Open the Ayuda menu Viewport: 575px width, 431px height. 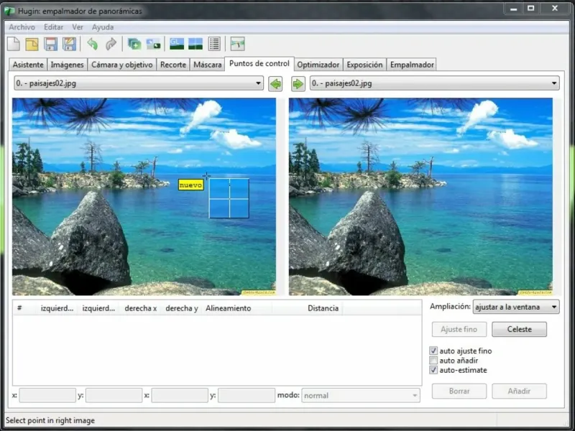103,27
